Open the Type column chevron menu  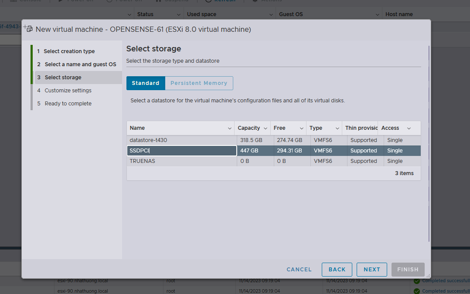coord(337,128)
